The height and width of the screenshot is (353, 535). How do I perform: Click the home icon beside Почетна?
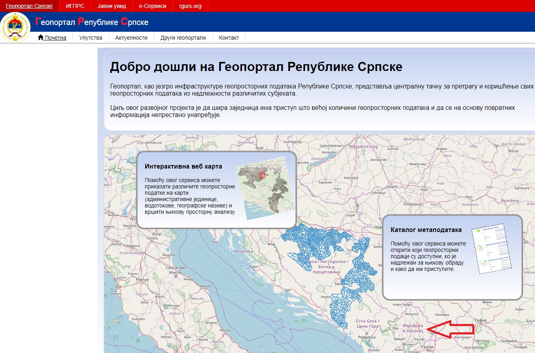40,38
